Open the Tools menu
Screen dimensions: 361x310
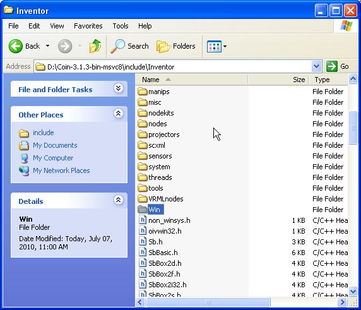pyautogui.click(x=121, y=26)
